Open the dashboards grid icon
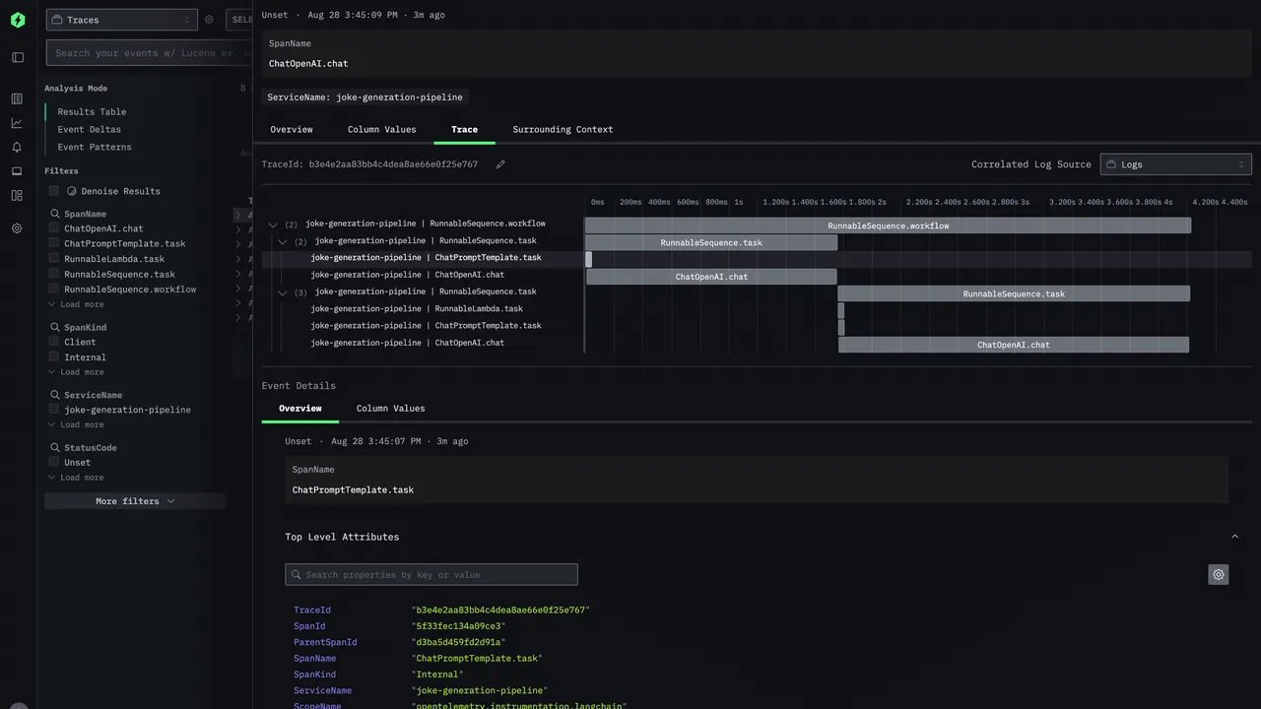This screenshot has height=709, width=1261. pos(17,195)
